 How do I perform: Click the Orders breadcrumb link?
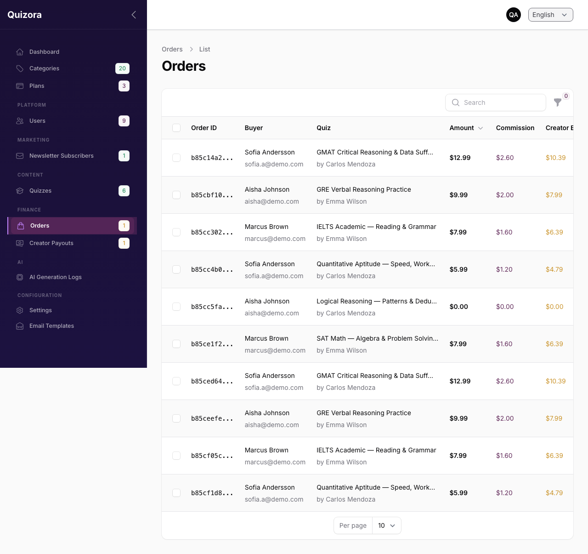(x=172, y=49)
